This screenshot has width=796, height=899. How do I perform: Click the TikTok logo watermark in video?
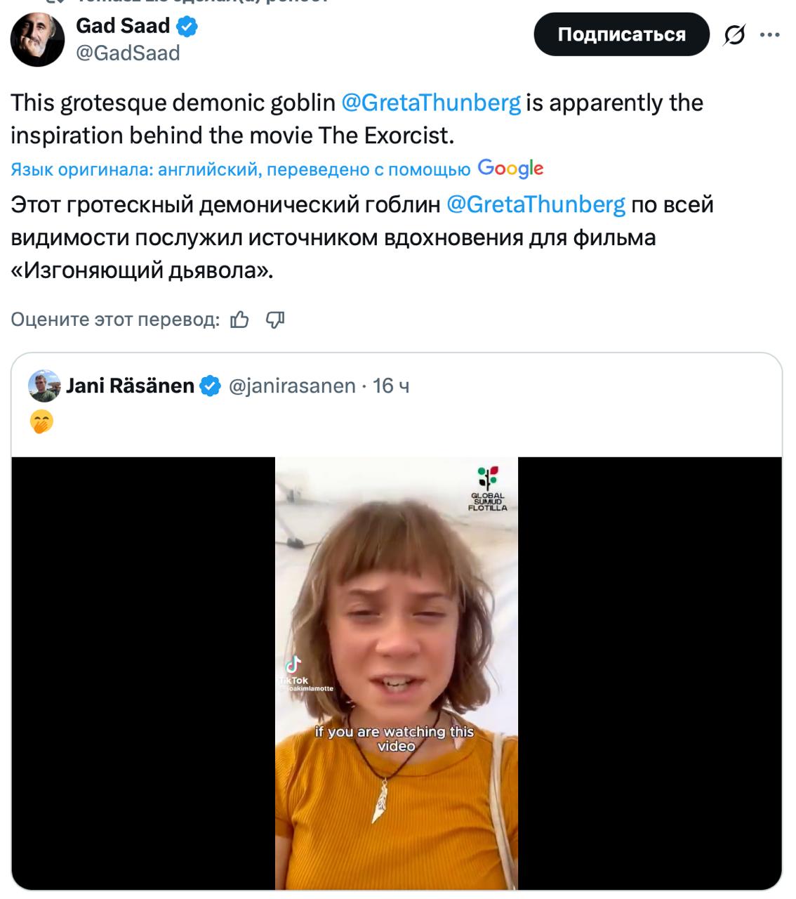point(293,666)
